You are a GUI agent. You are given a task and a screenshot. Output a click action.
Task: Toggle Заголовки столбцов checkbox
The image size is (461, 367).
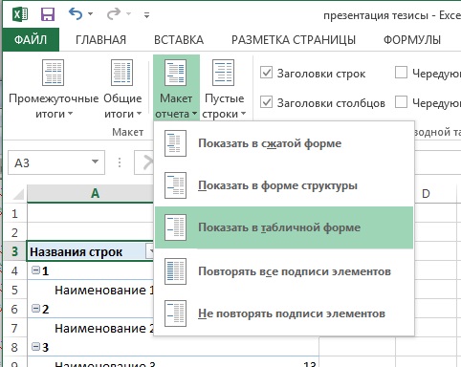[x=266, y=102]
